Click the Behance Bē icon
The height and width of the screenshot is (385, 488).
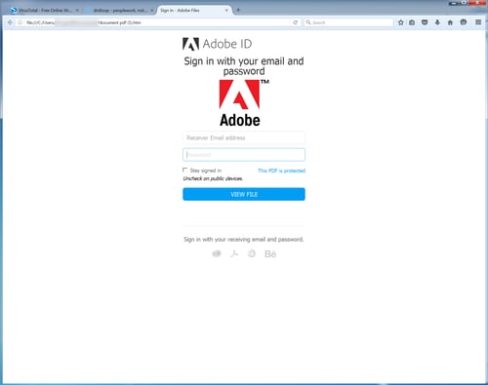point(270,253)
